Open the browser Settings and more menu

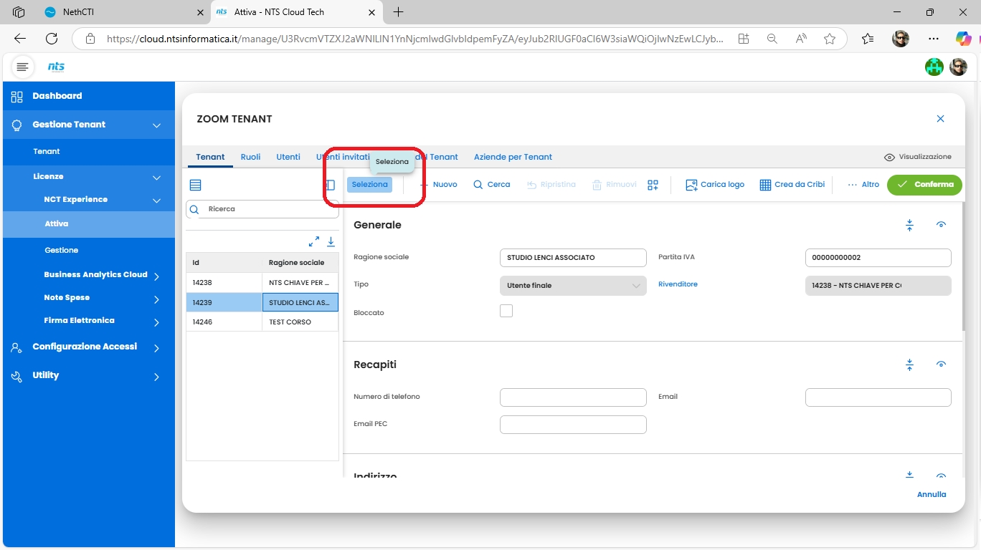(933, 39)
